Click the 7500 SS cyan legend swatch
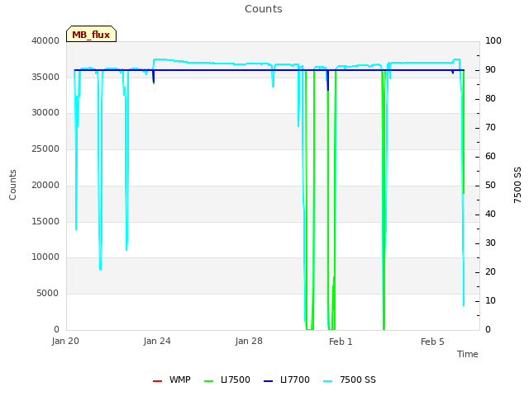 (327, 381)
